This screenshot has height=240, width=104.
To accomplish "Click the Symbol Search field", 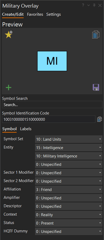I will click(x=52, y=105).
